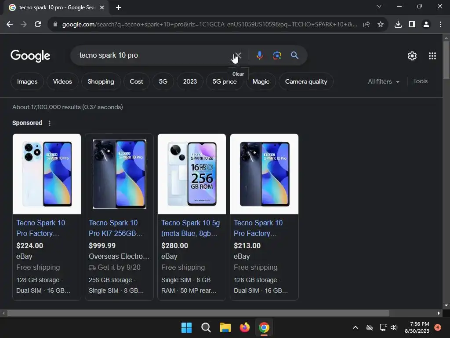Apply the 5G filter chip

[163, 81]
